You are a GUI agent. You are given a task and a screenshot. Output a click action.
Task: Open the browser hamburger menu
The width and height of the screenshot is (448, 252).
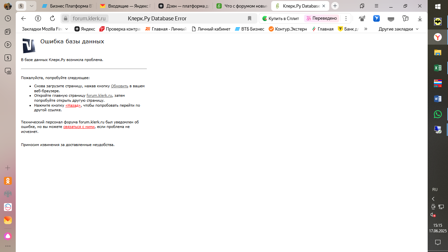376,6
